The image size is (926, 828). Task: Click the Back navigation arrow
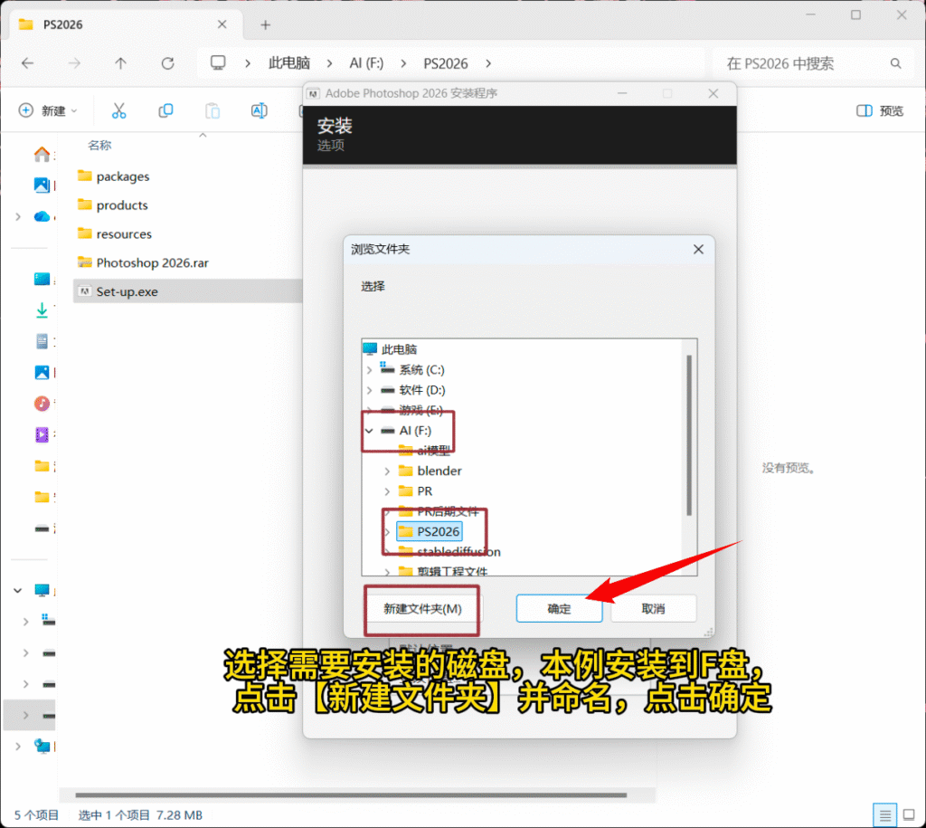[28, 63]
